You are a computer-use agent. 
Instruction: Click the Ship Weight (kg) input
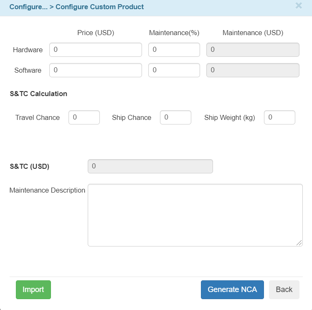point(279,117)
